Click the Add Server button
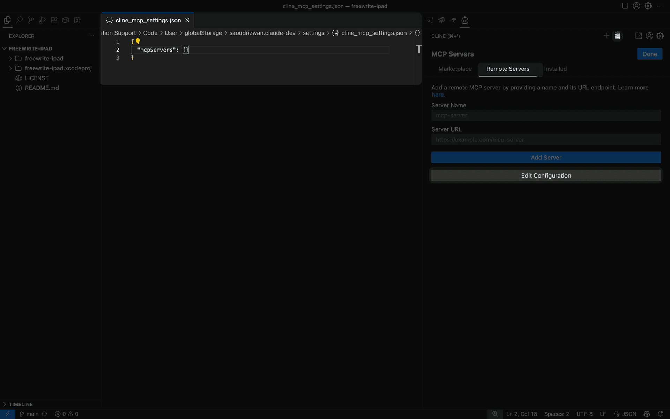The image size is (670, 419). pyautogui.click(x=546, y=157)
